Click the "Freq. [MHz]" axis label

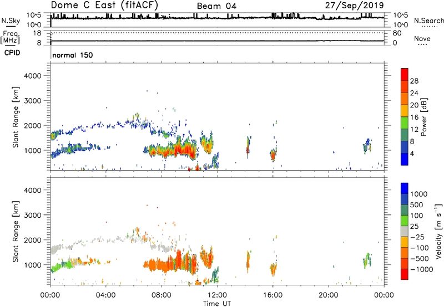coord(10,38)
